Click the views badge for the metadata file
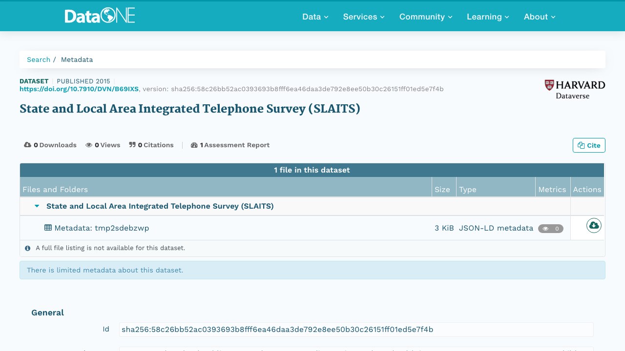Screen dimensions: 625x351 point(551,228)
